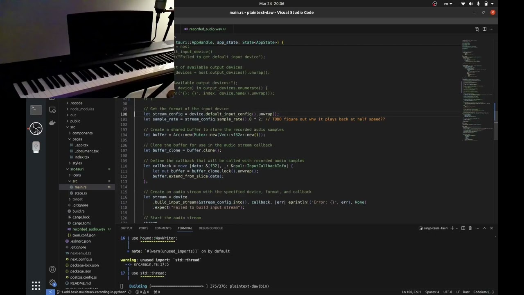Switch to the DEBUG CONSOLE tab

pos(211,228)
